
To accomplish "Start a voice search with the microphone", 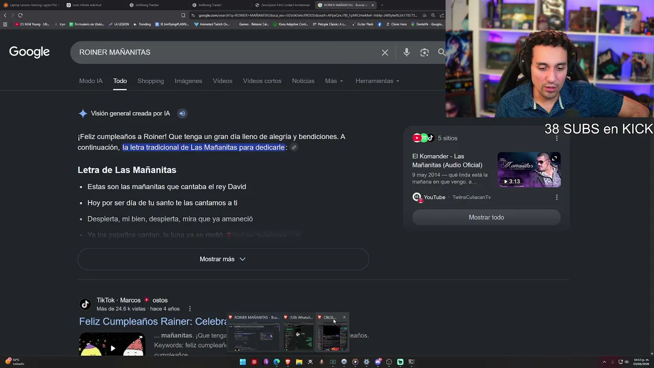I will tap(407, 52).
